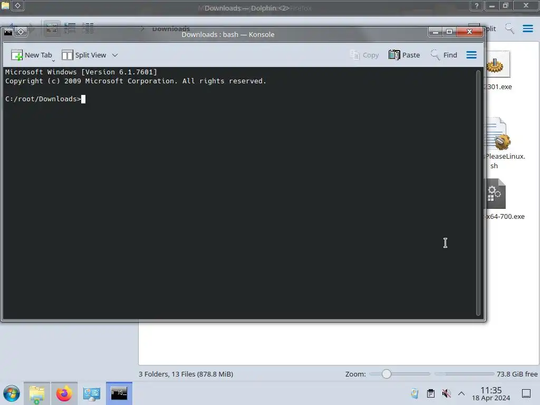Toggle Dolphin title bar diamond pin button

click(18, 5)
